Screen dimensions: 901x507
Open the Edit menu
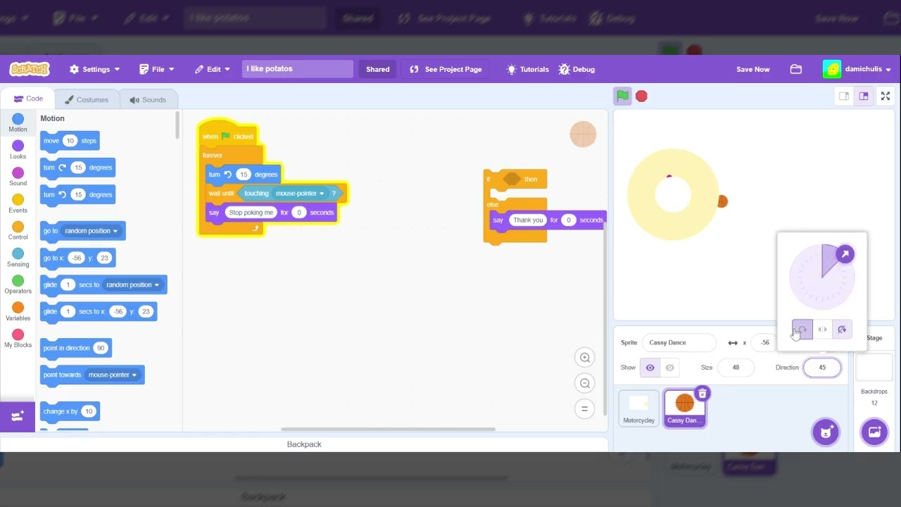click(213, 69)
